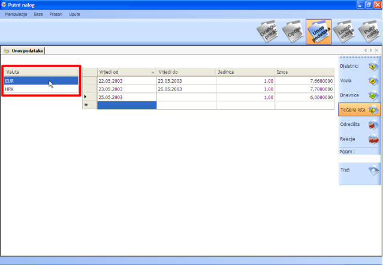Click the highlighted new-row Vrijedi od cell
The image size is (383, 265).
pyautogui.click(x=127, y=106)
